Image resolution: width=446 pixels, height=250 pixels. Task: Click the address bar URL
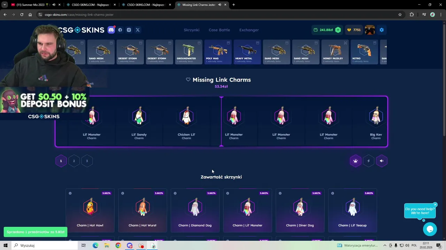point(79,15)
